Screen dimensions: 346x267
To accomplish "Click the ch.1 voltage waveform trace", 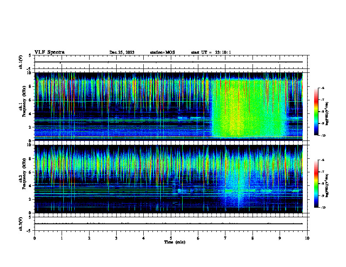I will click(169, 62).
